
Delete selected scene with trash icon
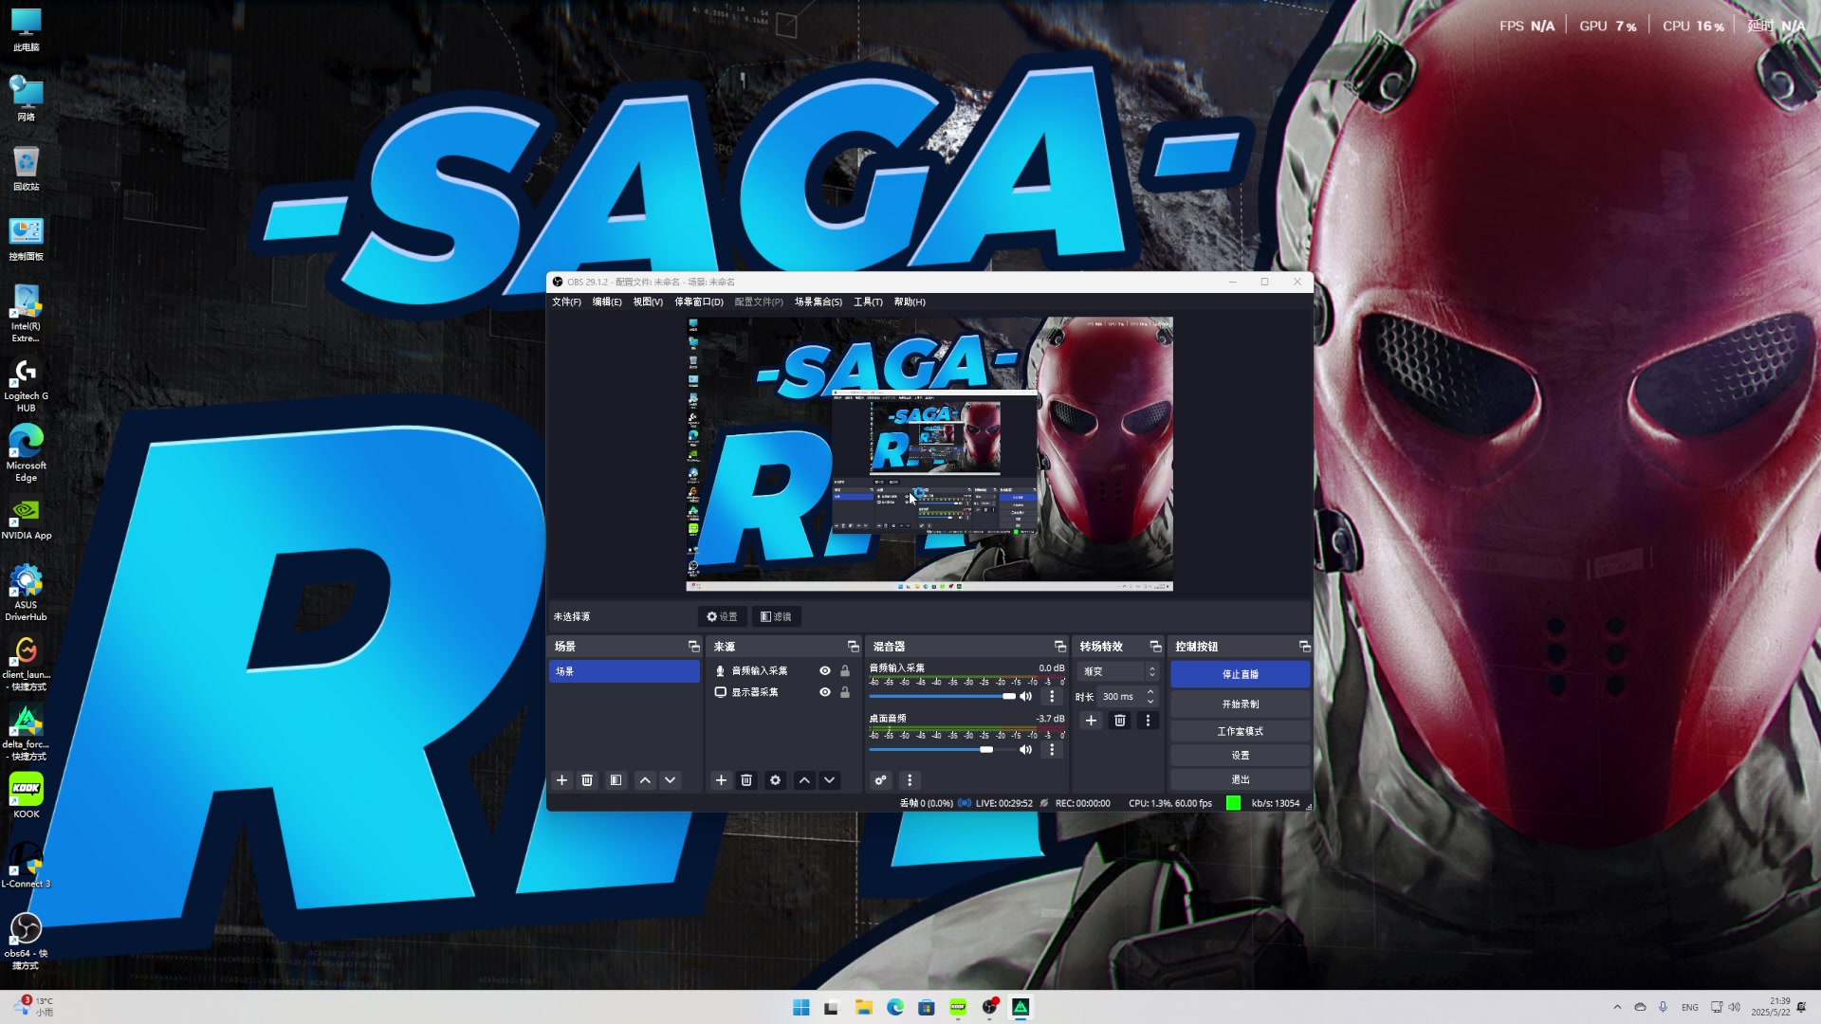[587, 780]
